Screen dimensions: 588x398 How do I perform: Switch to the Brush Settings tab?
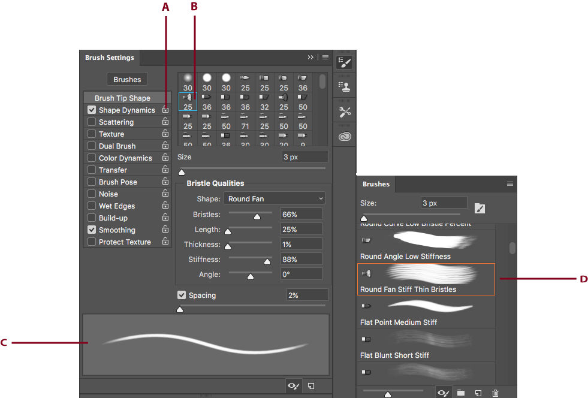click(x=109, y=57)
